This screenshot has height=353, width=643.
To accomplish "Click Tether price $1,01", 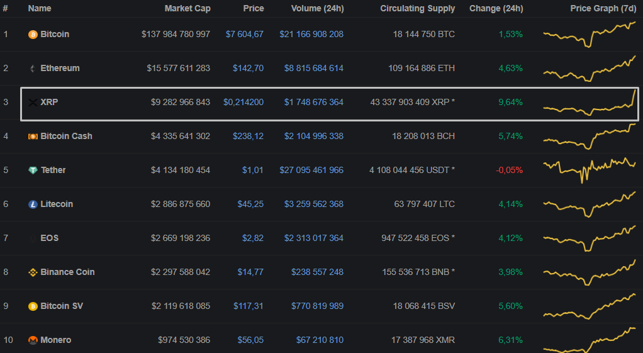I will [x=253, y=170].
